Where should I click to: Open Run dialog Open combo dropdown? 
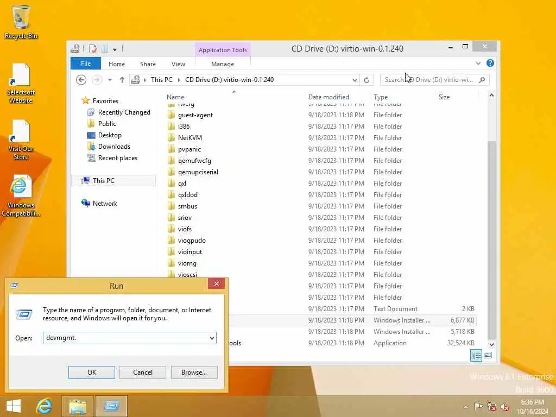click(x=212, y=338)
